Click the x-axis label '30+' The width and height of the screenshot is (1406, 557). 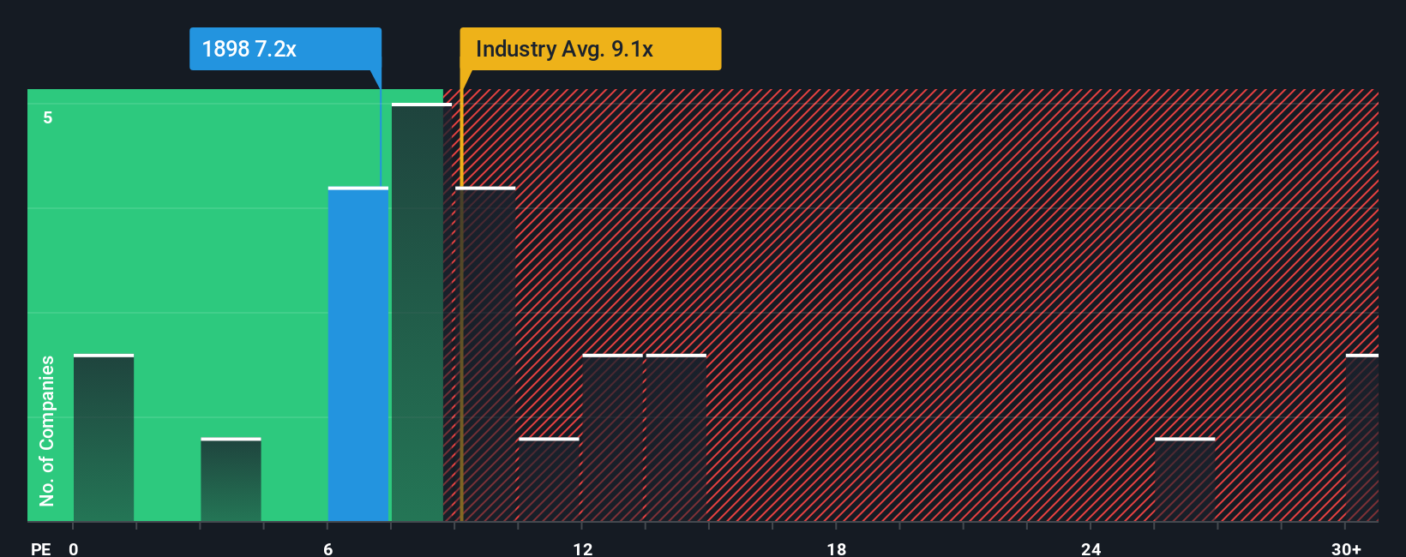(x=1346, y=548)
